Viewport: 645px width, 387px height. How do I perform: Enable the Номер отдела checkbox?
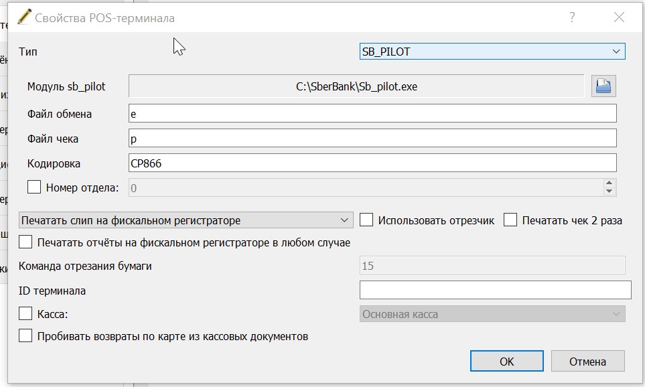(x=34, y=187)
